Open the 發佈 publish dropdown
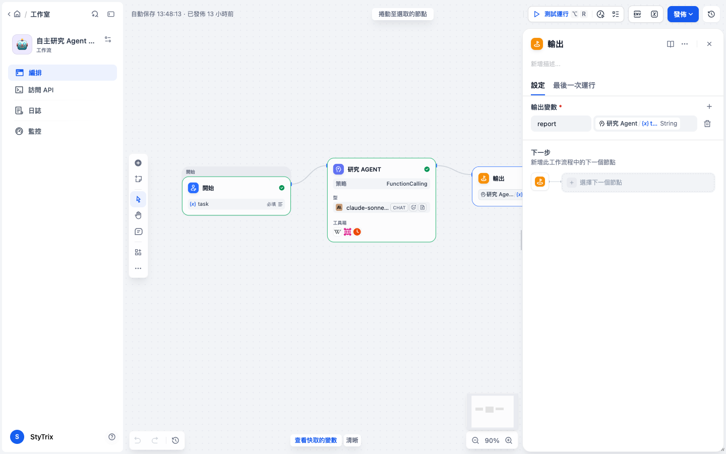The width and height of the screenshot is (726, 454). 683,14
